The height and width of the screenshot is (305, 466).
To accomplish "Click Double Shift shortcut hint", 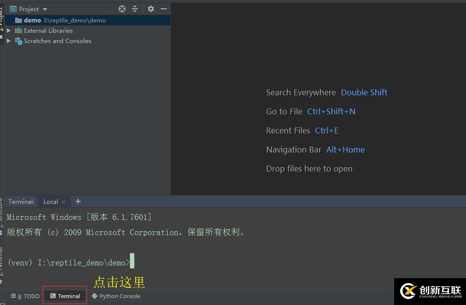I will click(x=364, y=92).
